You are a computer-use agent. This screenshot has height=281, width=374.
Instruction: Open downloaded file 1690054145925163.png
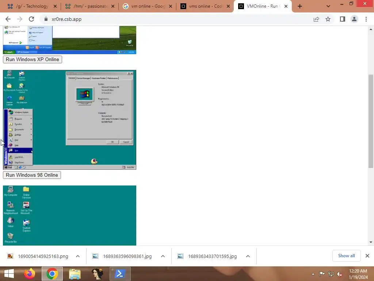coord(38,256)
